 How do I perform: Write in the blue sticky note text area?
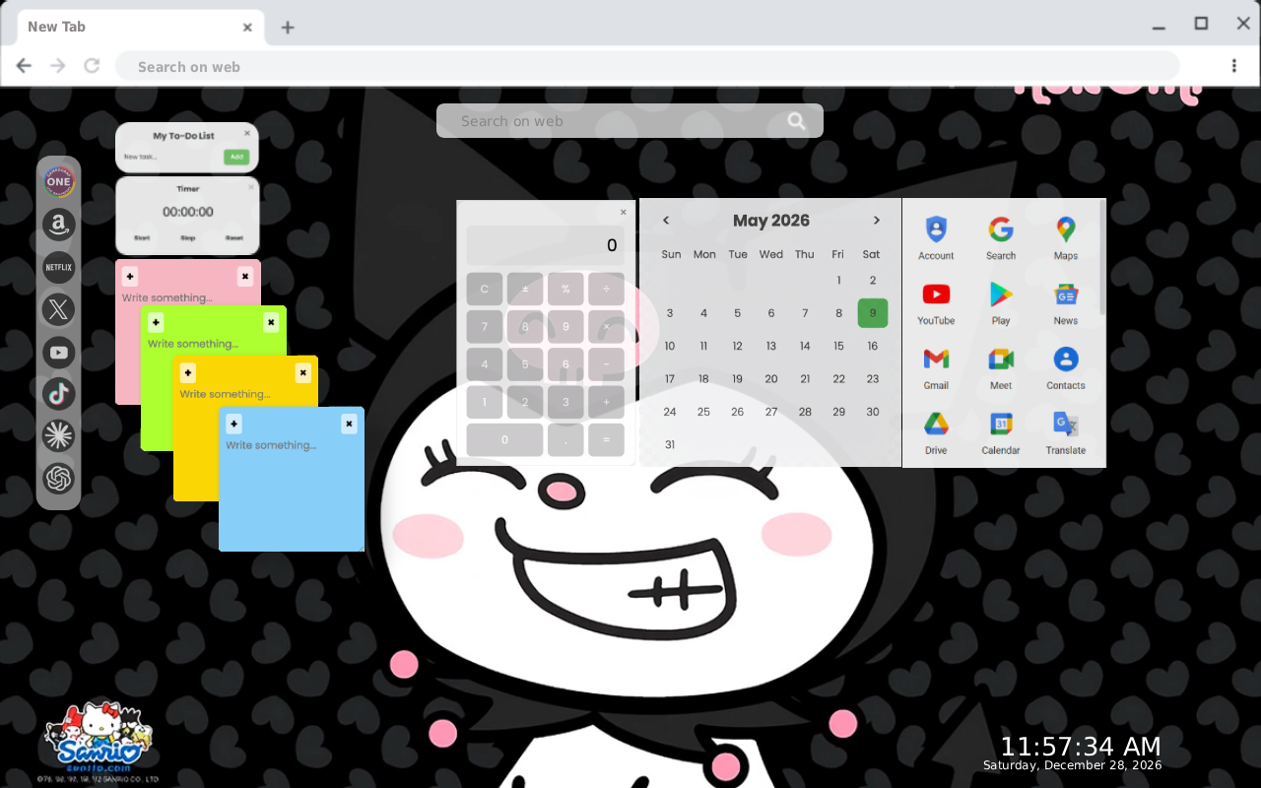292,492
